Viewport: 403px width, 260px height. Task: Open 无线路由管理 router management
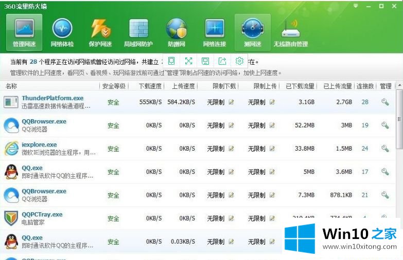[291, 32]
